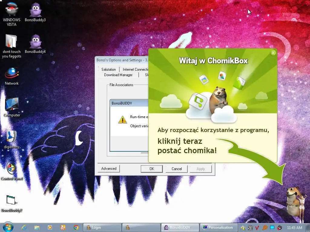Switch to the Salutation tab
Image resolution: width=310 pixels, height=232 pixels.
coord(109,69)
